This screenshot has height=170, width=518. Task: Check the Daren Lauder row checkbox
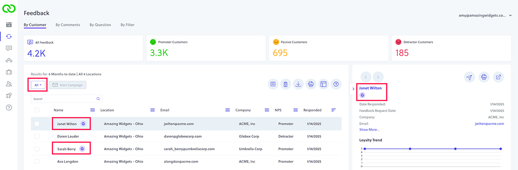[x=37, y=136]
